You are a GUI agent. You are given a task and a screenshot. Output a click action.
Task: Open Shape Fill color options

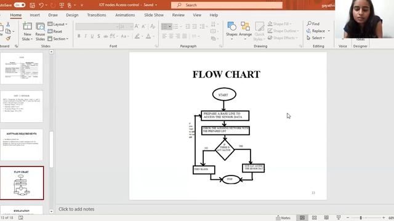(279, 24)
